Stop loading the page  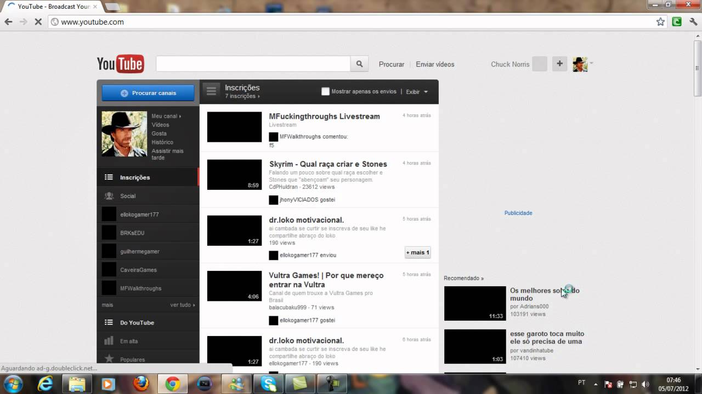tap(38, 22)
